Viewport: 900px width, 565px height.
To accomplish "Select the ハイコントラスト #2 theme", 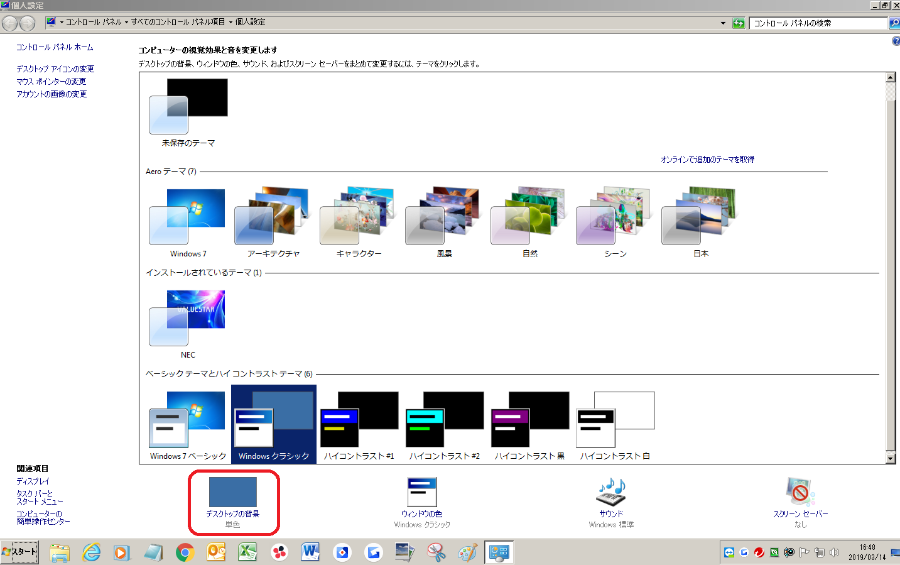I will pyautogui.click(x=444, y=425).
